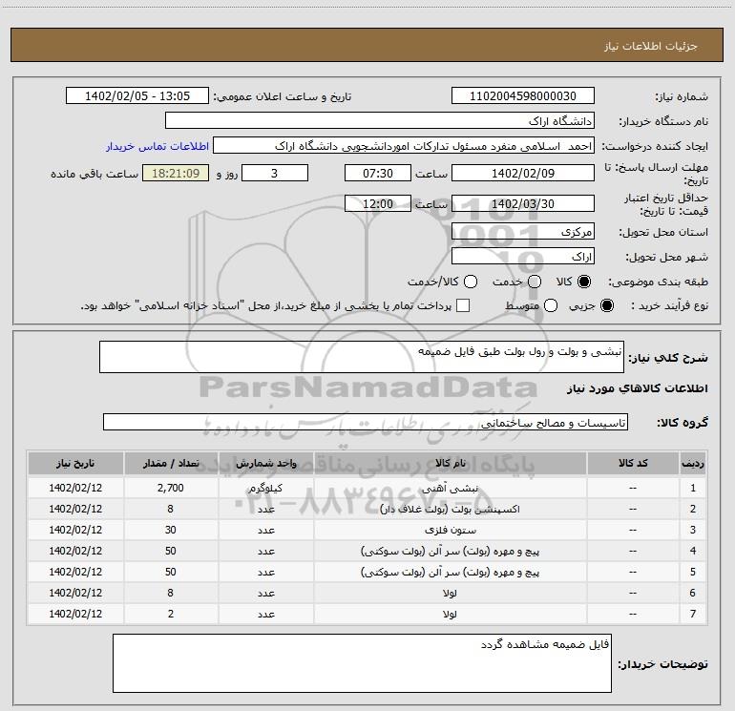Click the remaining time countdown 18:21:09

176,173
